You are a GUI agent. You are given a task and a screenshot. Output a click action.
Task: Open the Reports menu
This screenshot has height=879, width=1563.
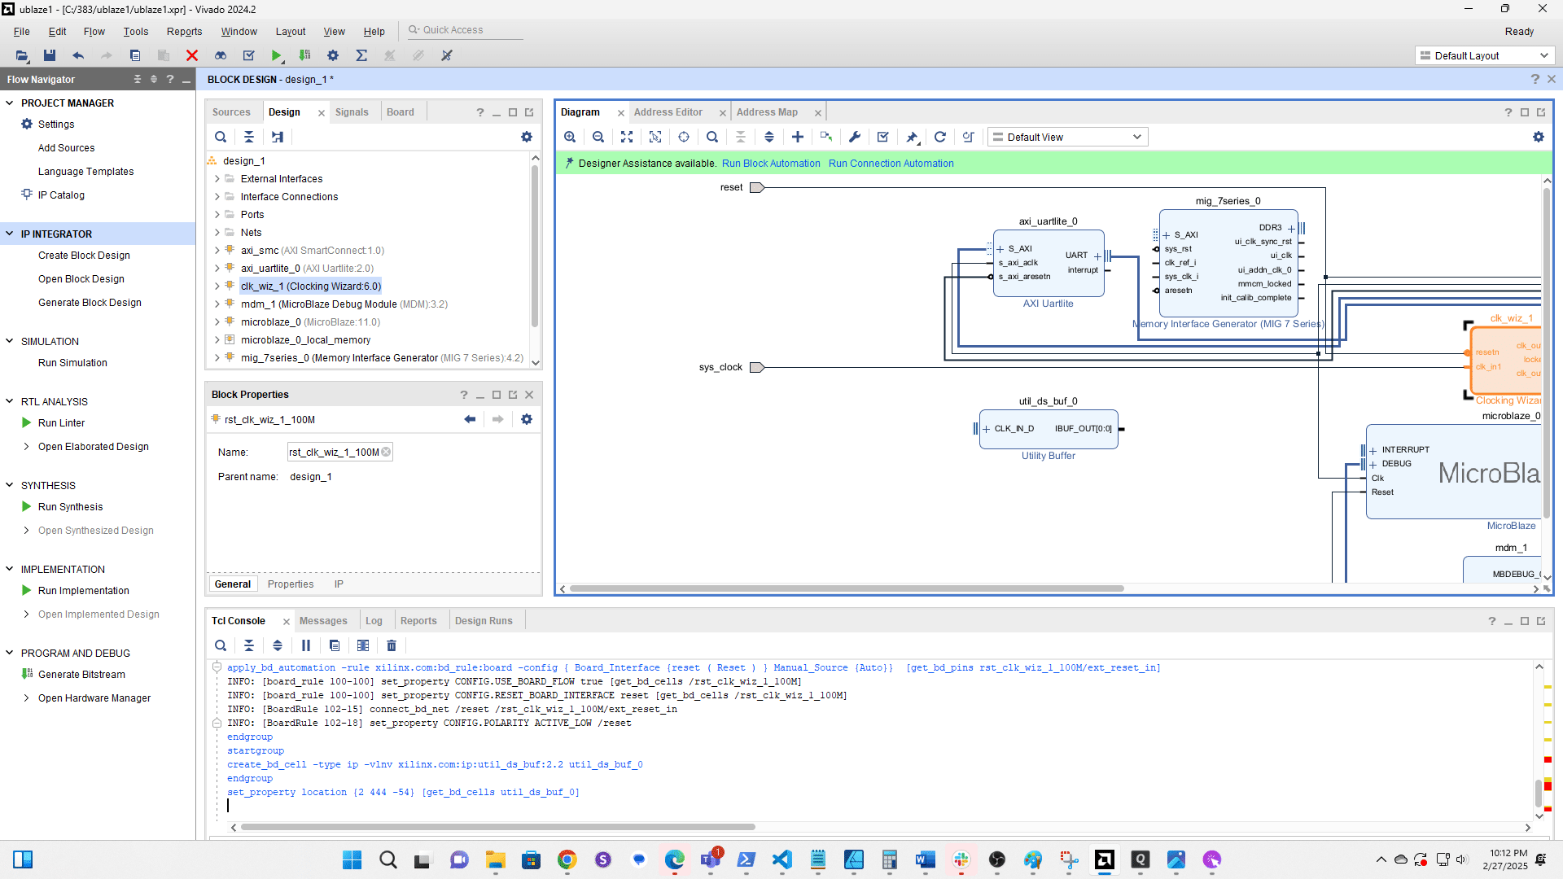[184, 31]
